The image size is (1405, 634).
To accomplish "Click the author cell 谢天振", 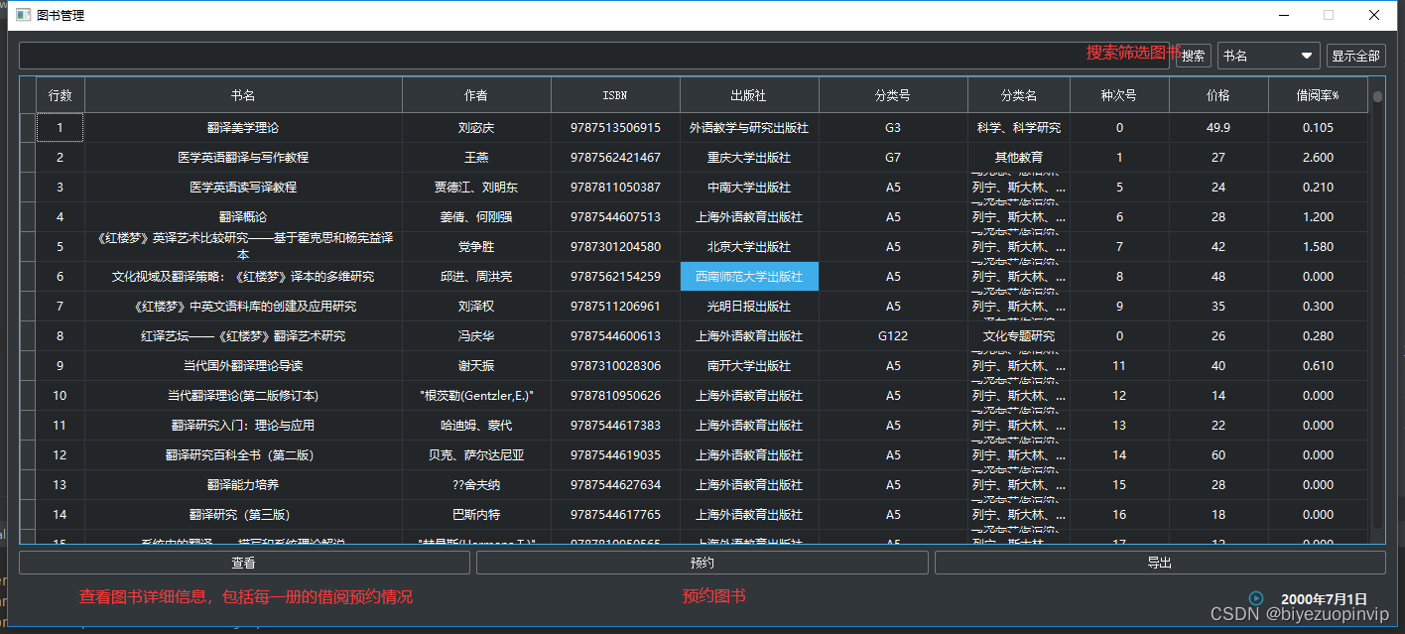I will coord(476,366).
